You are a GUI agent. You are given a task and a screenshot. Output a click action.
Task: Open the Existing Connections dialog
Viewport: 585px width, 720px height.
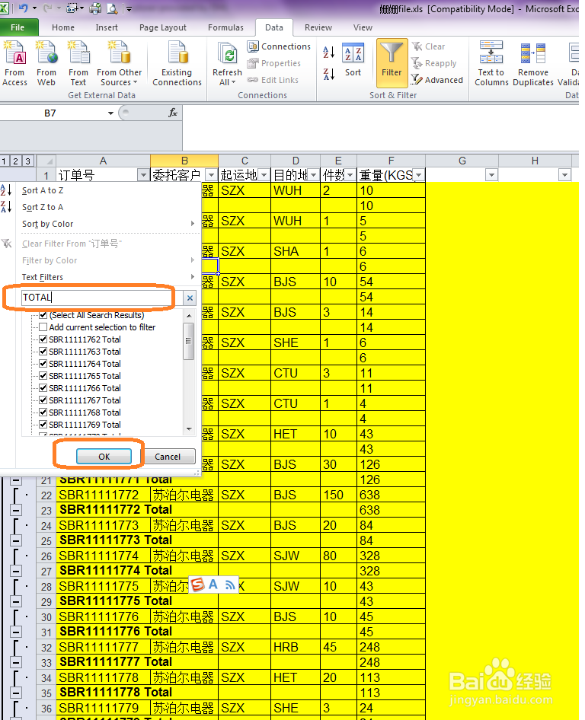[x=177, y=63]
